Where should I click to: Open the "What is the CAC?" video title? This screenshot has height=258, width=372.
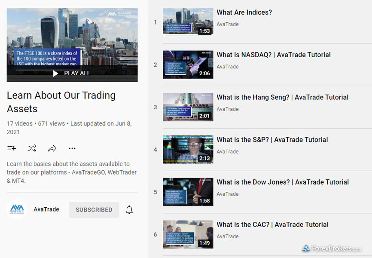[x=272, y=225]
